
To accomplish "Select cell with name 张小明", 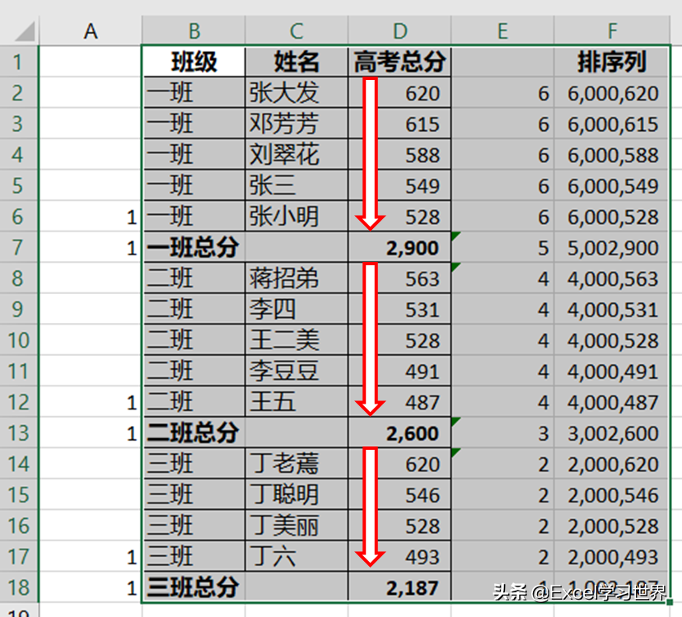I will click(x=297, y=217).
